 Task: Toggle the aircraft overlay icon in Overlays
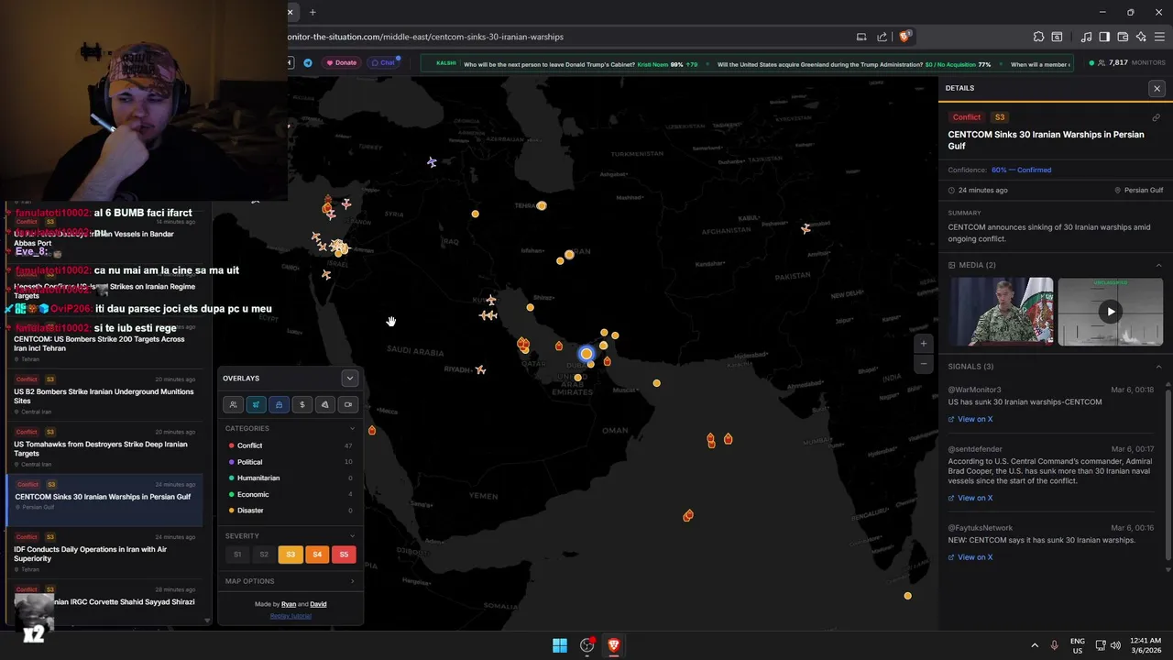(257, 404)
